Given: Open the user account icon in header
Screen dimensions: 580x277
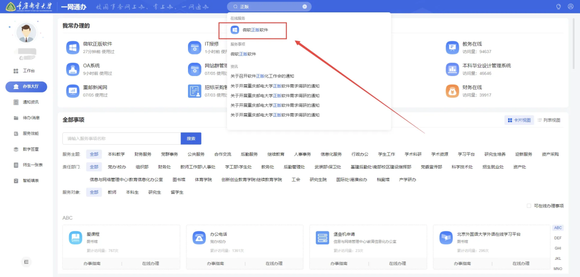Looking at the screenshot, I should [x=570, y=6].
